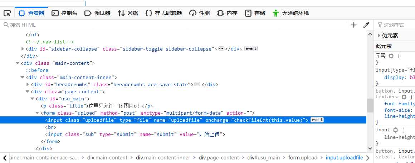Select form.upload in breadcrumb trail
Screen dimensions: 415x163
(303, 158)
